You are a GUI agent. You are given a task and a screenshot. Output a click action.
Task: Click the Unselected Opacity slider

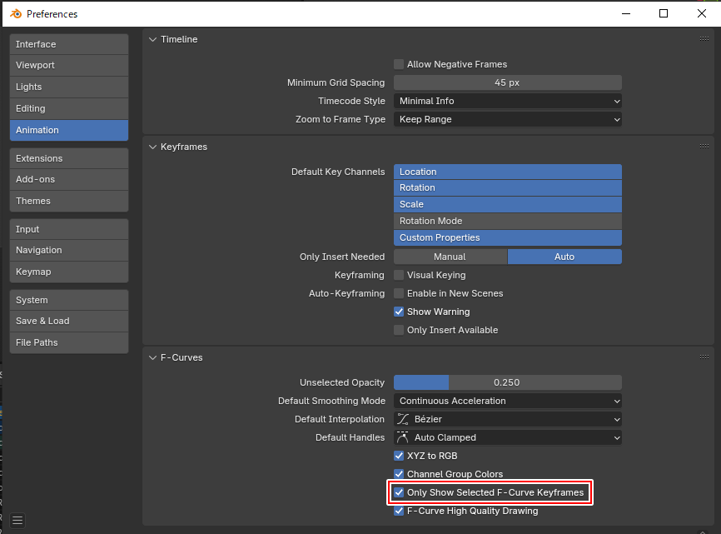pos(508,382)
